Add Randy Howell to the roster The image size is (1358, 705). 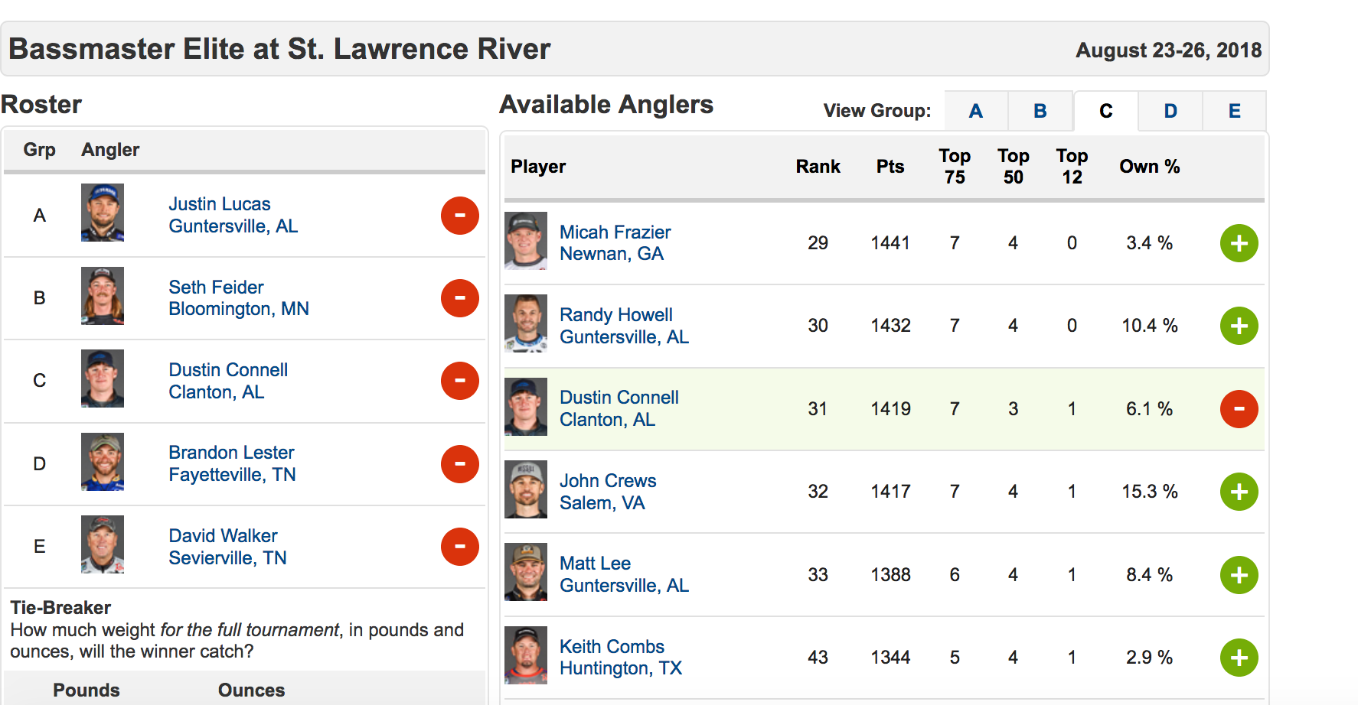click(x=1239, y=326)
